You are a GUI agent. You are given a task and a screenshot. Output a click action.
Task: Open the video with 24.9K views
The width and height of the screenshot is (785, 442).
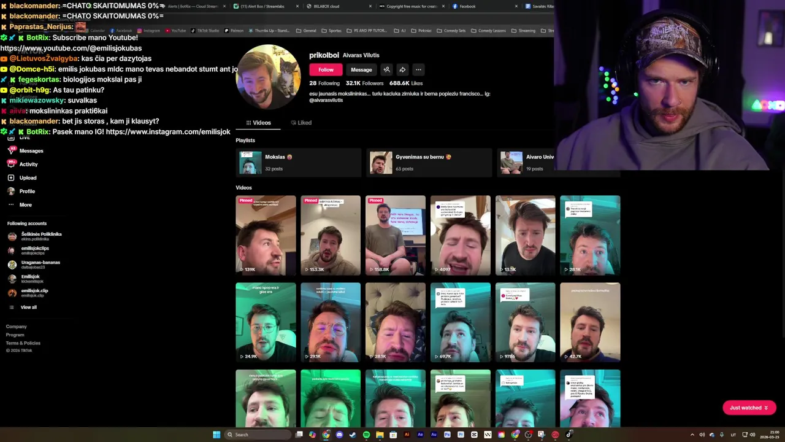pyautogui.click(x=266, y=322)
